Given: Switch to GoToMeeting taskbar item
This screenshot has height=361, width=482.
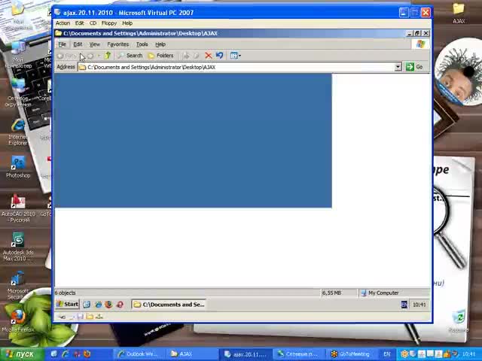Looking at the screenshot, I should [350, 353].
